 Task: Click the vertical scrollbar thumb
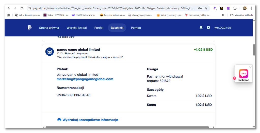[254, 50]
